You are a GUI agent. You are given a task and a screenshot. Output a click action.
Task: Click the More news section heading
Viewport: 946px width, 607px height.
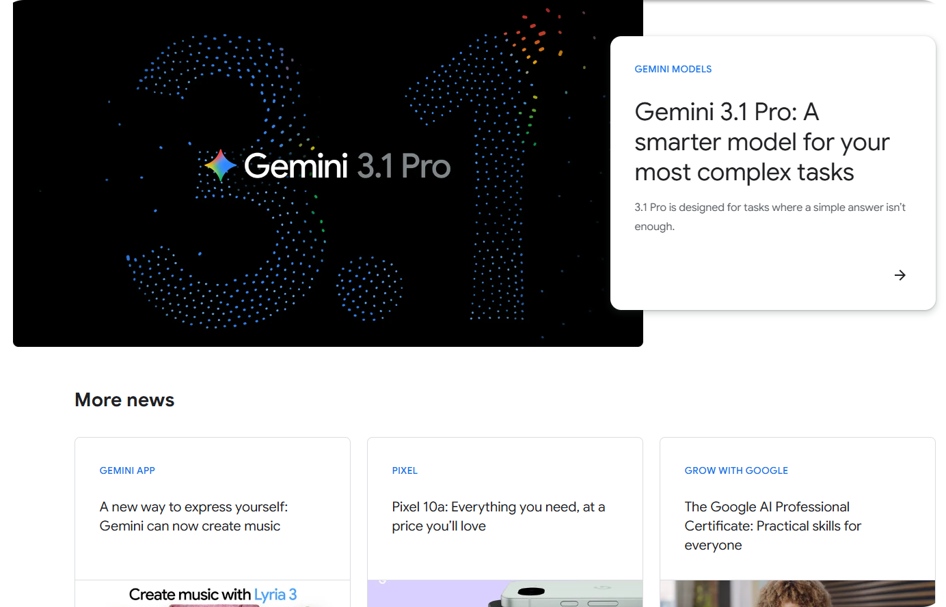pos(124,399)
